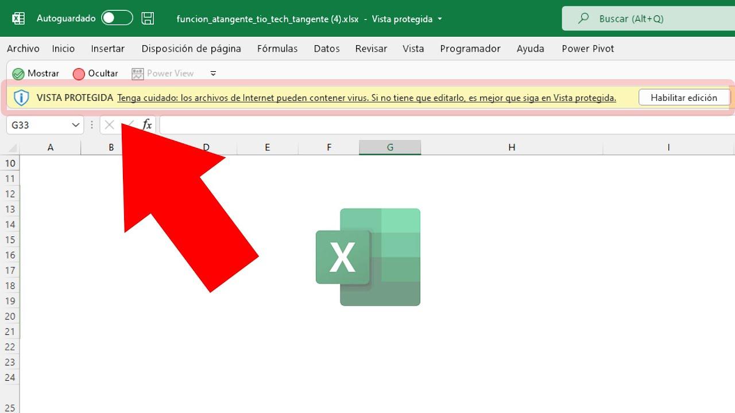The image size is (735, 413).
Task: Toggle the Autoguardado switch
Action: 117,18
